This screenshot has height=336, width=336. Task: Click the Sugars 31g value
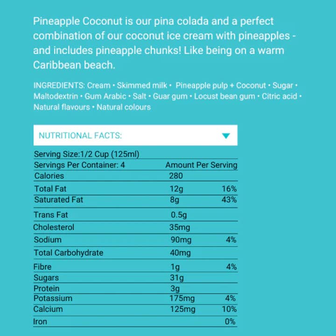[176, 278]
